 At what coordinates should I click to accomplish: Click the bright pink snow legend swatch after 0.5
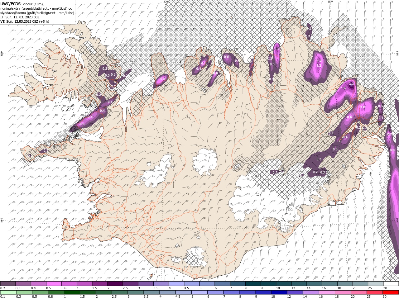click(x=54, y=284)
